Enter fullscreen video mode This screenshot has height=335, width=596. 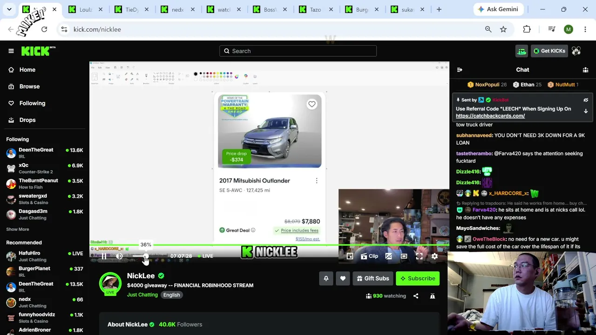point(419,256)
